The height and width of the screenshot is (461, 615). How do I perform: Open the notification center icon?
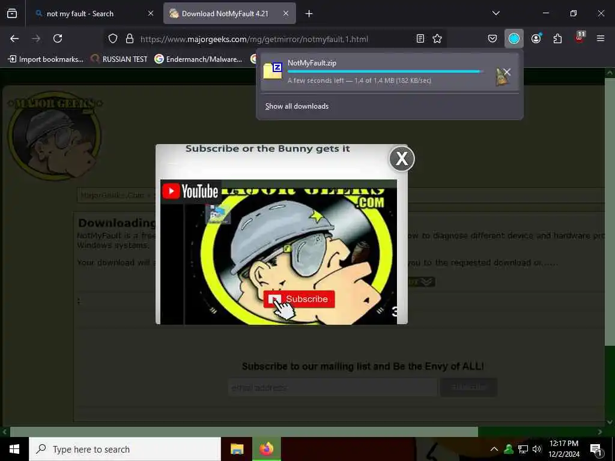pyautogui.click(x=596, y=449)
